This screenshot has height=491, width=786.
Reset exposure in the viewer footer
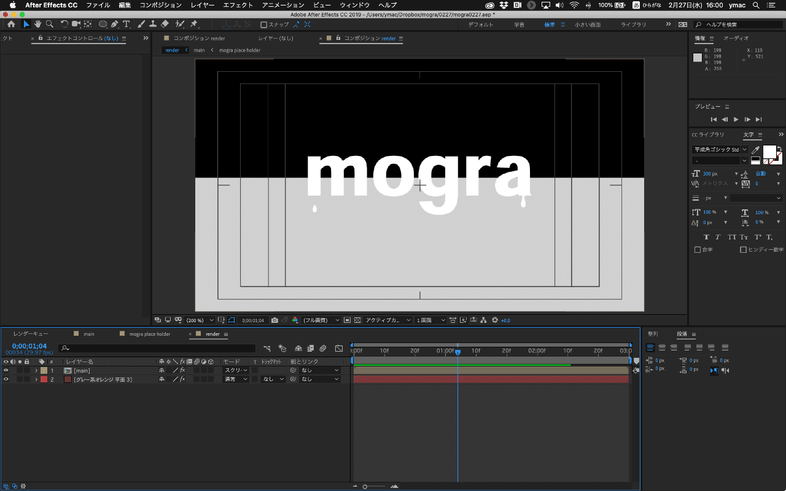[x=495, y=320]
